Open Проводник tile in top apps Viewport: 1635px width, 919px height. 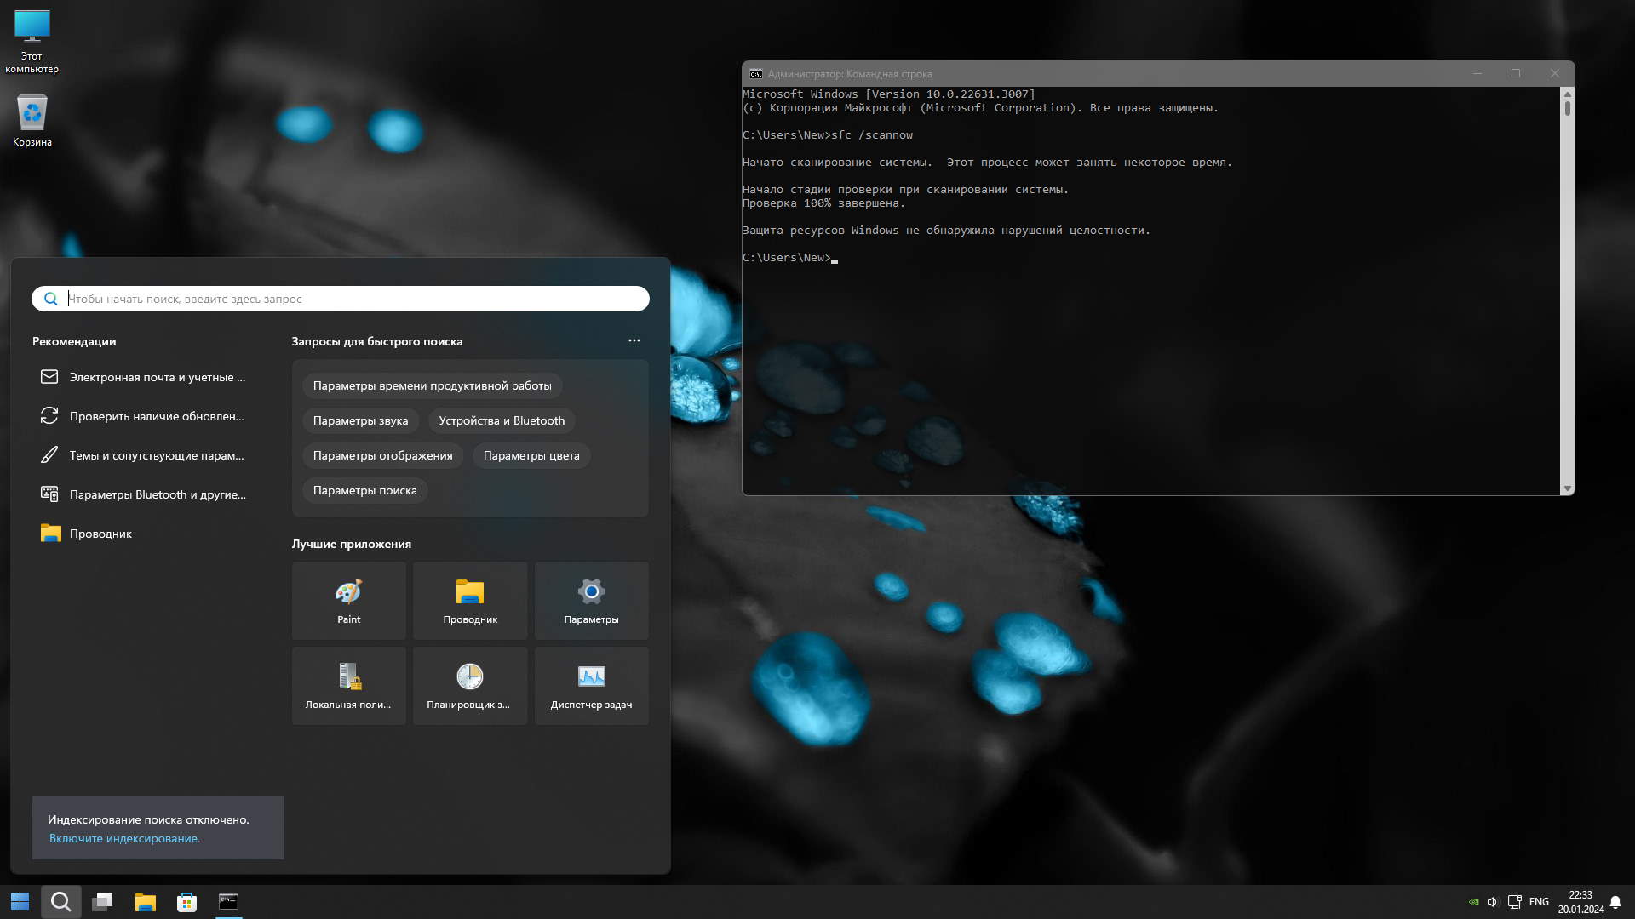pyautogui.click(x=469, y=600)
